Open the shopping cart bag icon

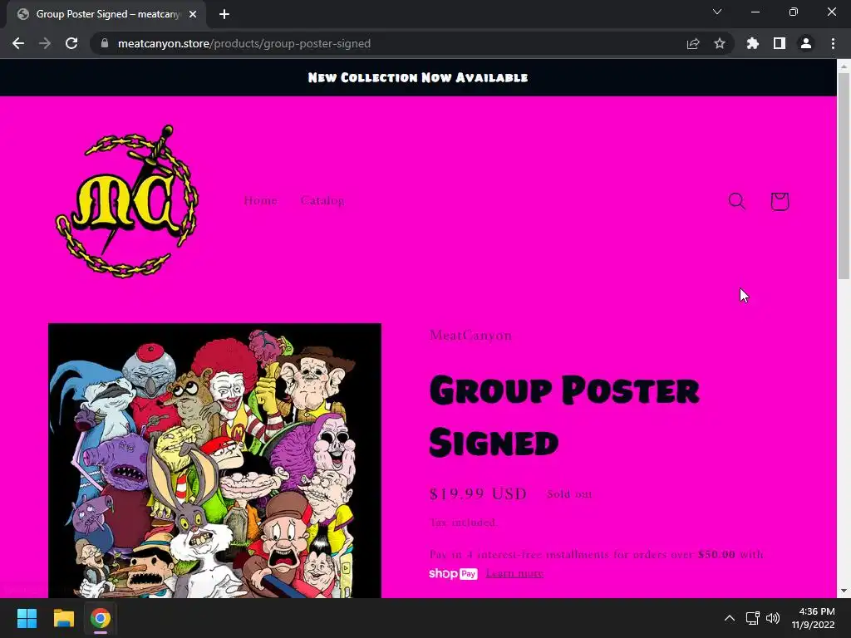click(x=780, y=201)
